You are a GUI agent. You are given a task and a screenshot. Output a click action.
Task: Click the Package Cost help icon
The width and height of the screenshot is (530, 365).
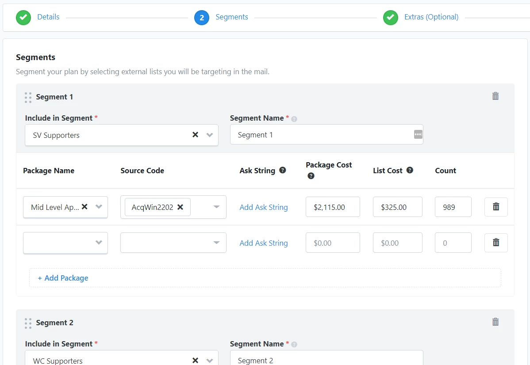pos(311,176)
